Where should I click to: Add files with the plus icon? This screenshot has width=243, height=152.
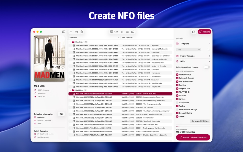click(71, 32)
